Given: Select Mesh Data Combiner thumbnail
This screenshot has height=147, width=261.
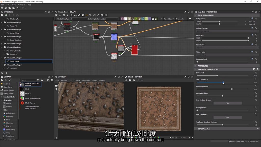Looking at the screenshot, I should (22, 98).
